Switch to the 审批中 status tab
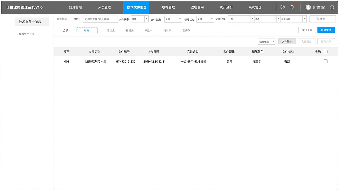The width and height of the screenshot is (339, 191). (x=149, y=30)
